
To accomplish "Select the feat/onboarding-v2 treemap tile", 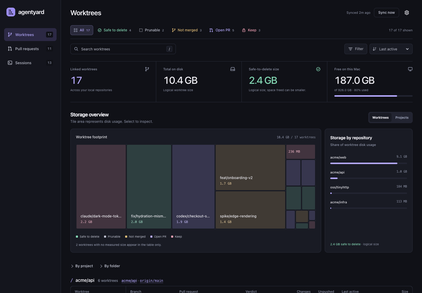I will point(250,167).
